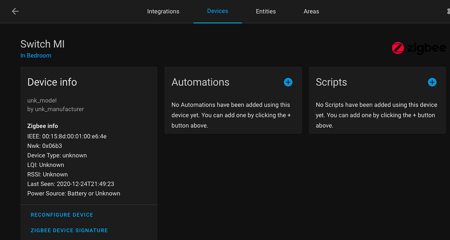Click the Zigbee logo

(x=419, y=48)
